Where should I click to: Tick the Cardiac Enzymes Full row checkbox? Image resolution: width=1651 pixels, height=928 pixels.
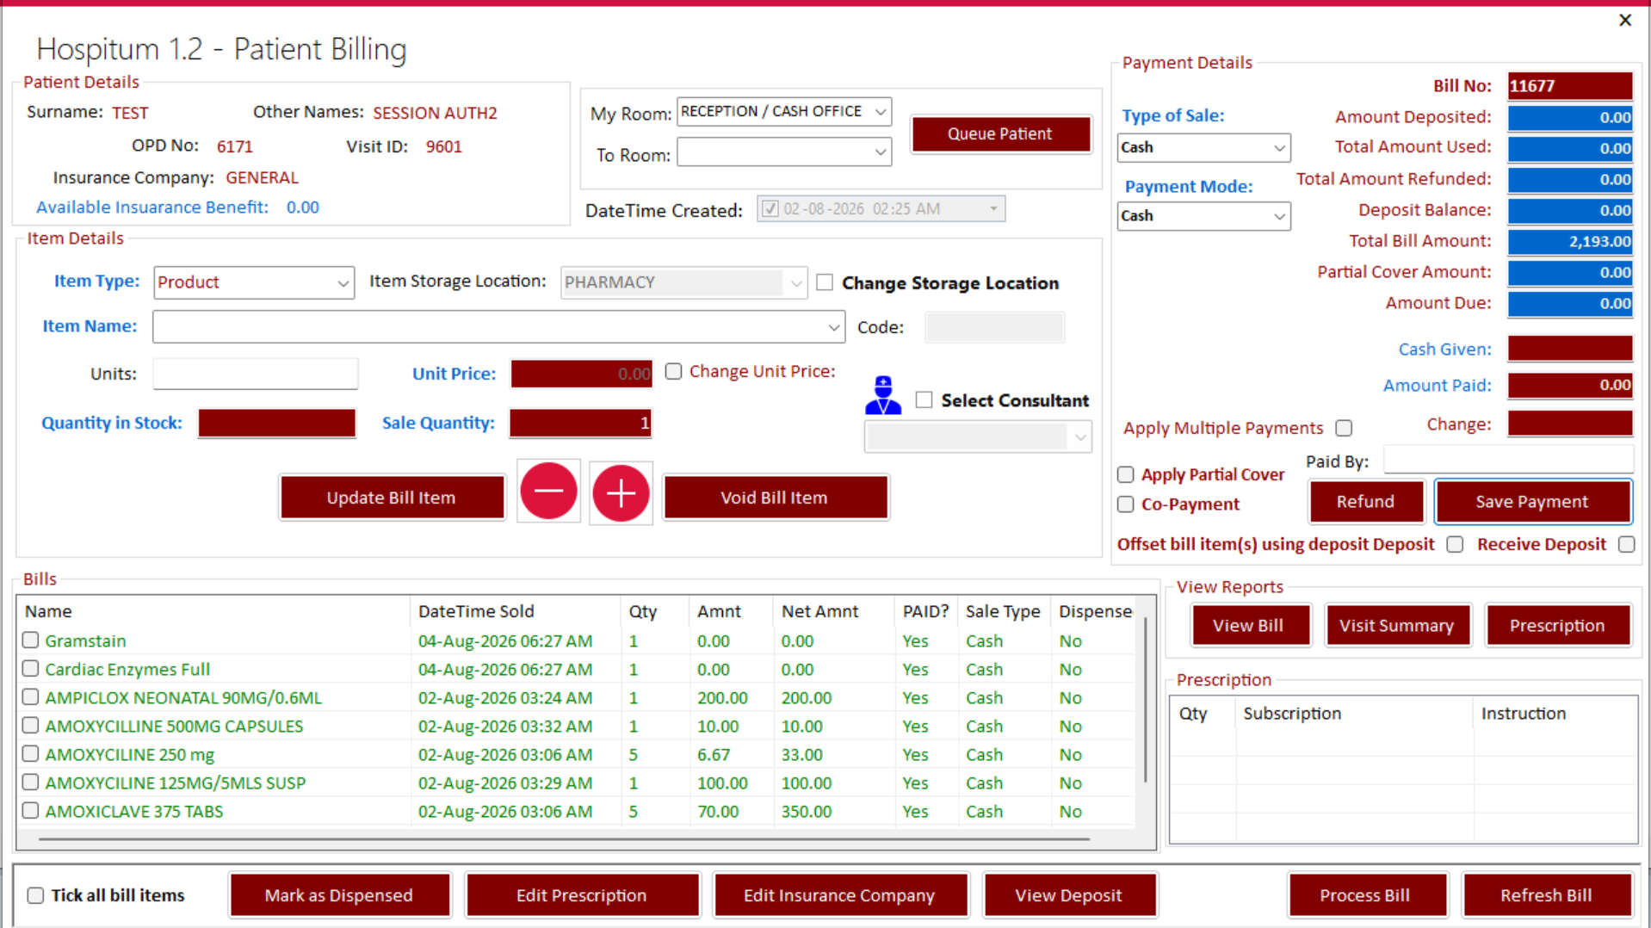click(x=31, y=668)
